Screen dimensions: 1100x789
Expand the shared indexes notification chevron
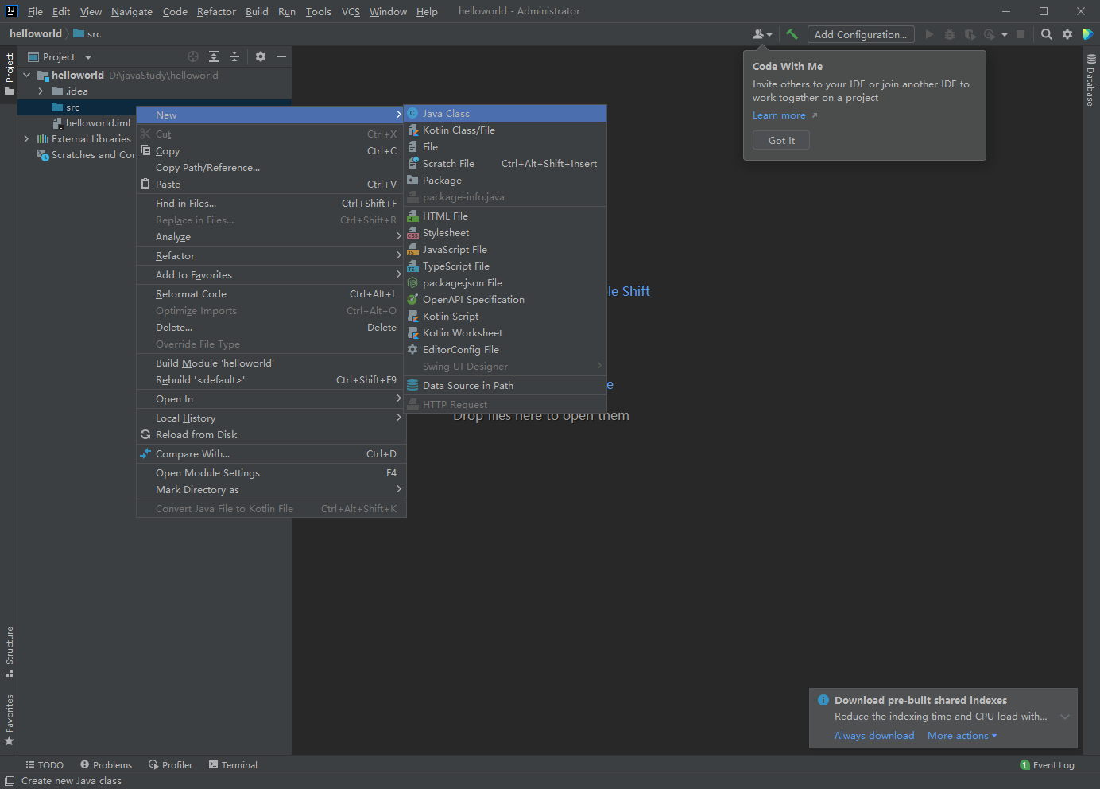pos(1065,717)
